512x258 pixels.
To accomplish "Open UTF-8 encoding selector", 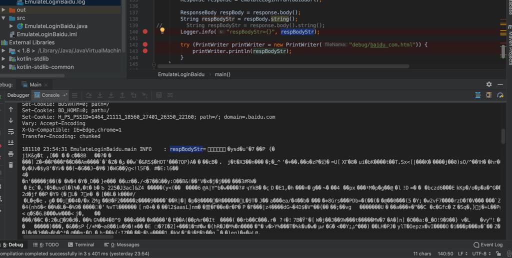I will pos(481,254).
